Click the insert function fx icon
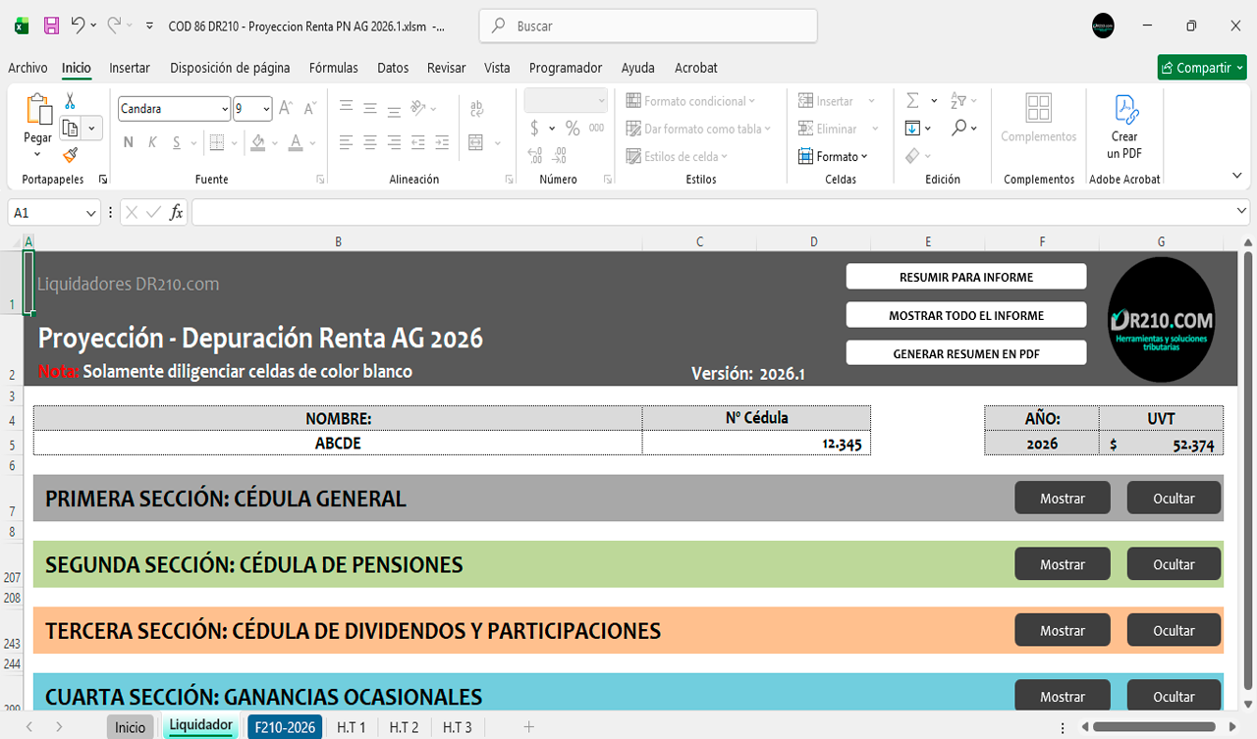Screen dimensions: 1257x739 pos(177,212)
